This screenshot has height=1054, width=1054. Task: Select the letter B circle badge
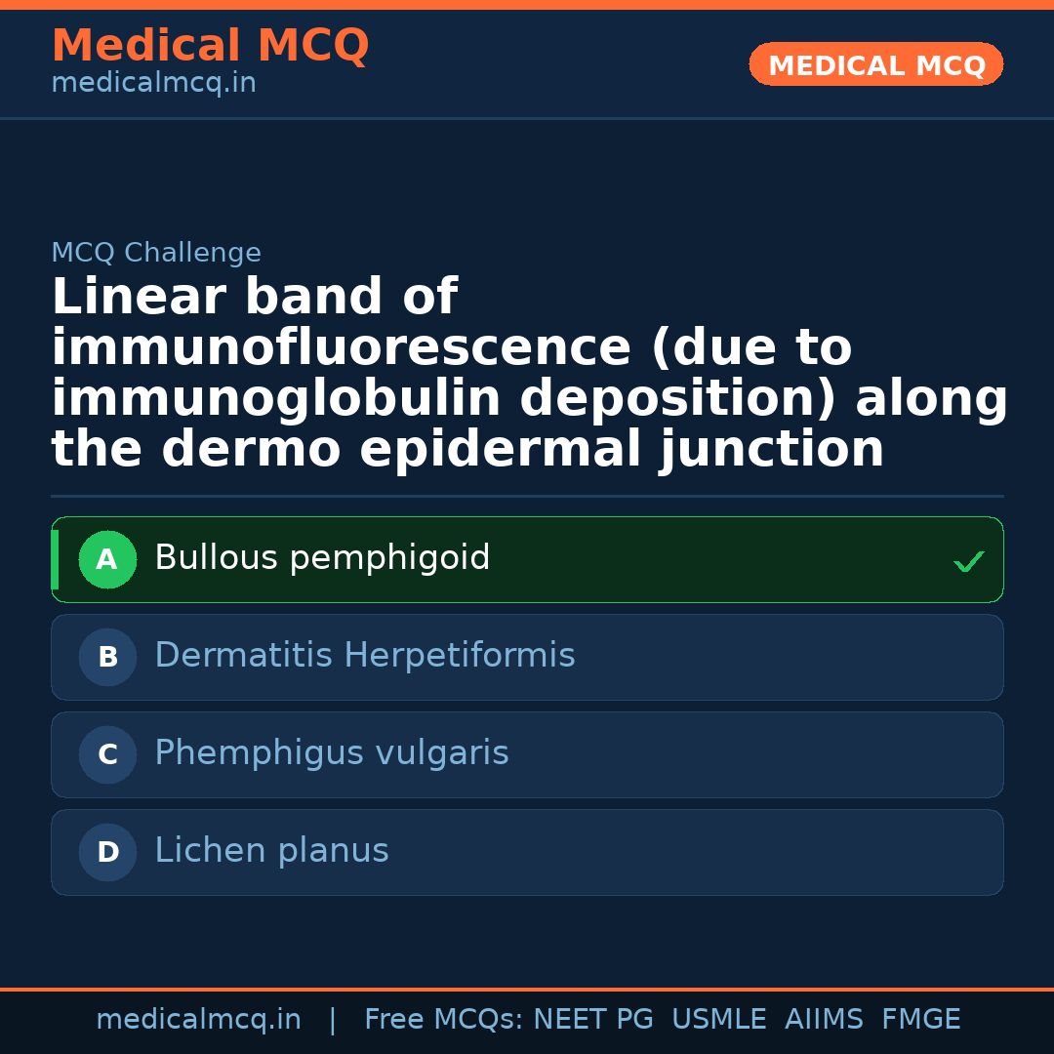click(x=107, y=658)
